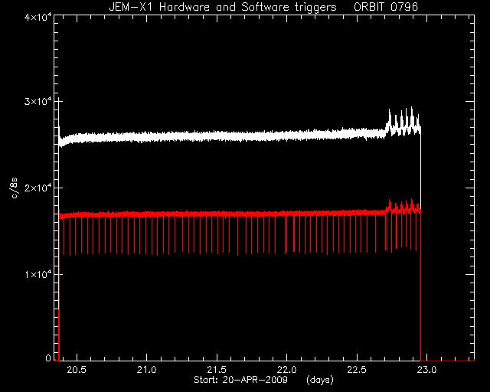Click the ORBIT 0796 label in the title
This screenshot has width=490, height=392.
[x=386, y=7]
